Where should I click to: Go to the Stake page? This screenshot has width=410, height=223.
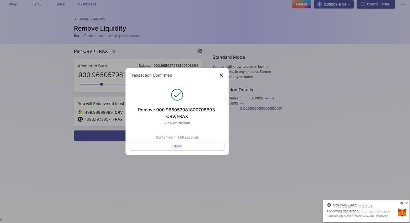[x=60, y=4]
